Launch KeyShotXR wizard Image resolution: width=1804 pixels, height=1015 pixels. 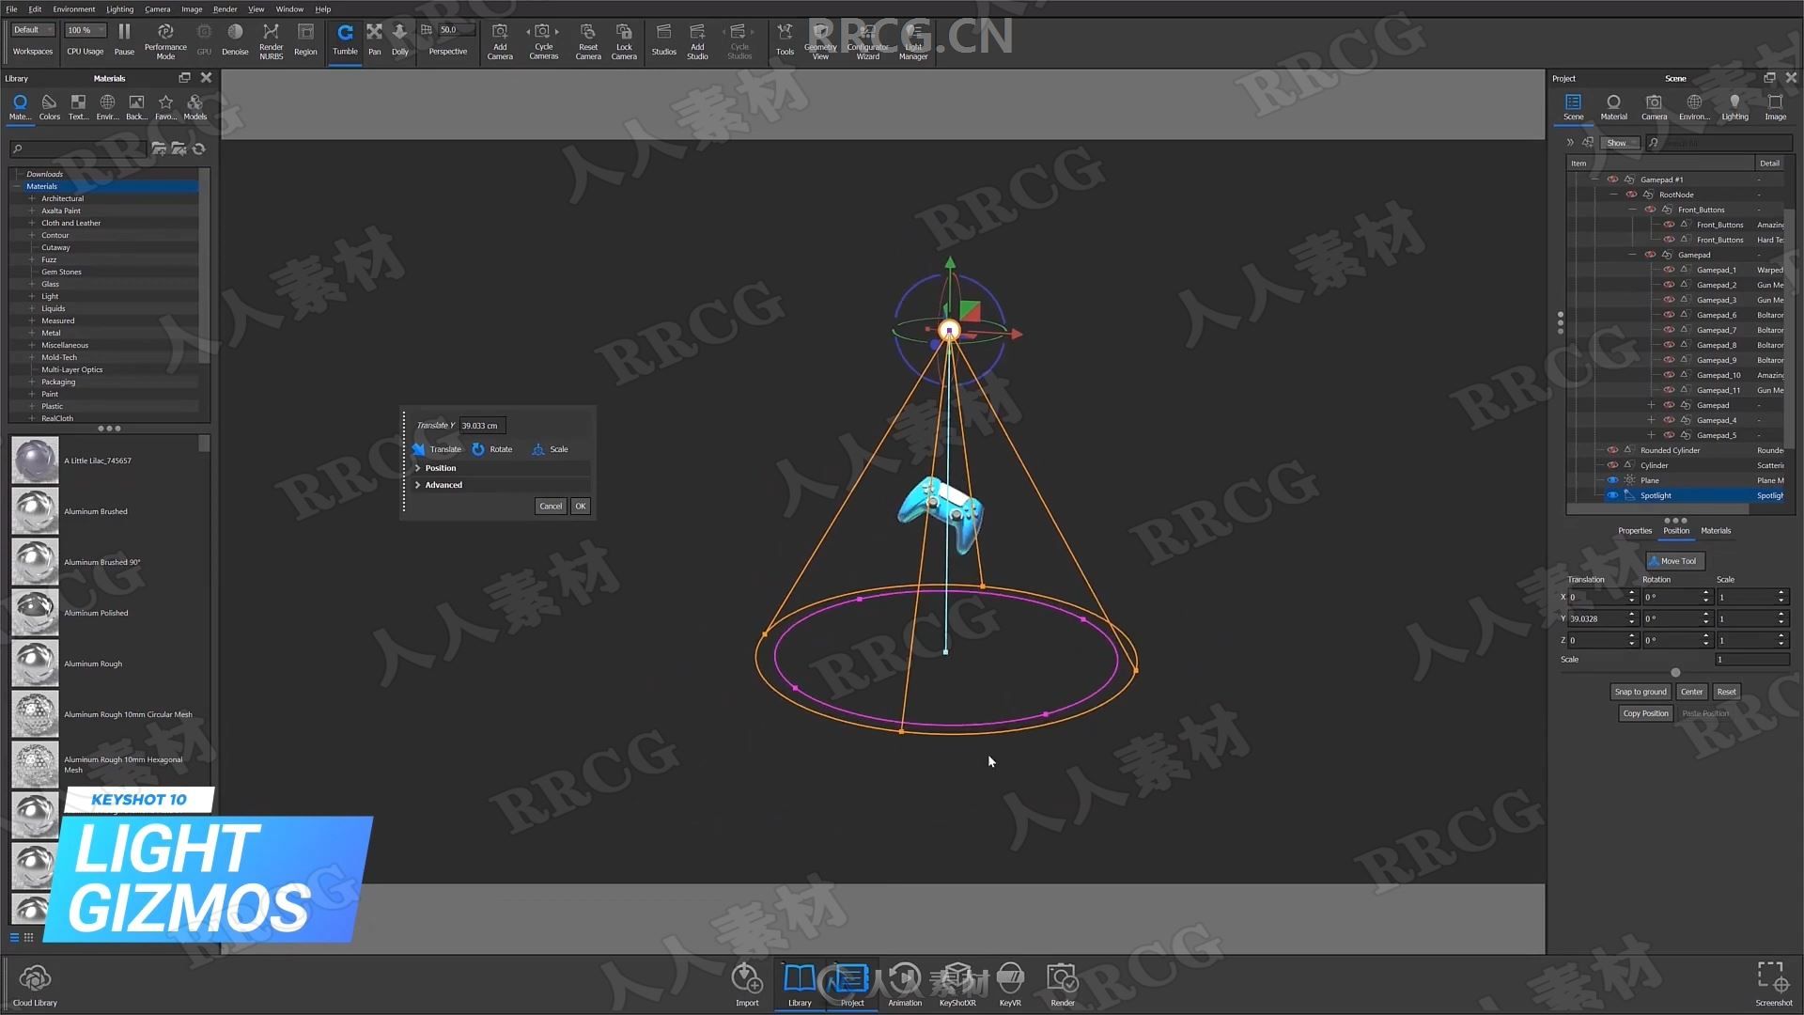[957, 985]
